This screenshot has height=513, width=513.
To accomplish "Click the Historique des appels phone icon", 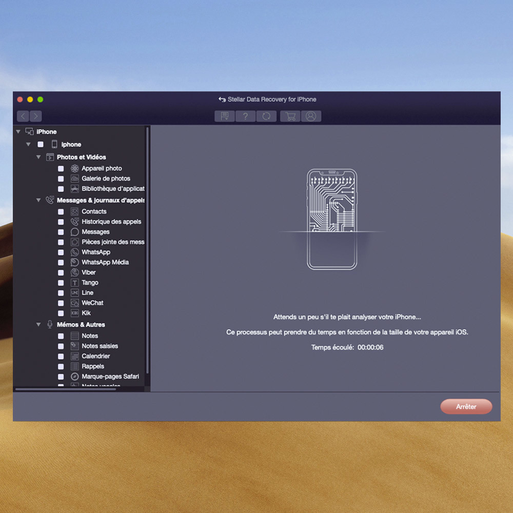I will [75, 222].
